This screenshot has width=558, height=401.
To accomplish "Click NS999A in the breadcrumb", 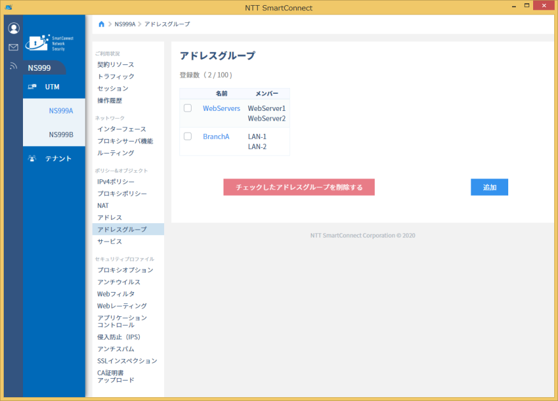I will pos(125,24).
